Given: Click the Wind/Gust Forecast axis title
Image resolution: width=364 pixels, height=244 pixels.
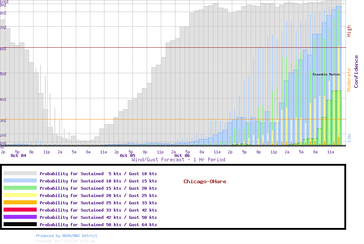Looking at the screenshot, I should (x=178, y=160).
